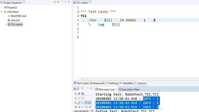Click the INFO : 3 log line

tap(127, 107)
